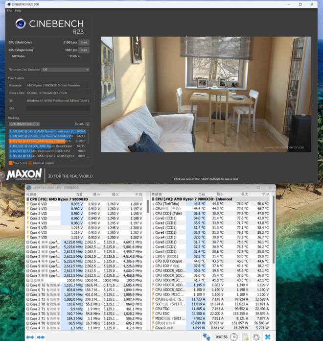Screen dimensions: 323x341
Task: Click the HWiNFO network computers icon
Action: point(208,337)
